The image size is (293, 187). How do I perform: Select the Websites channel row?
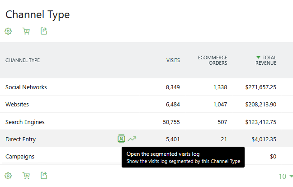[x=17, y=104]
